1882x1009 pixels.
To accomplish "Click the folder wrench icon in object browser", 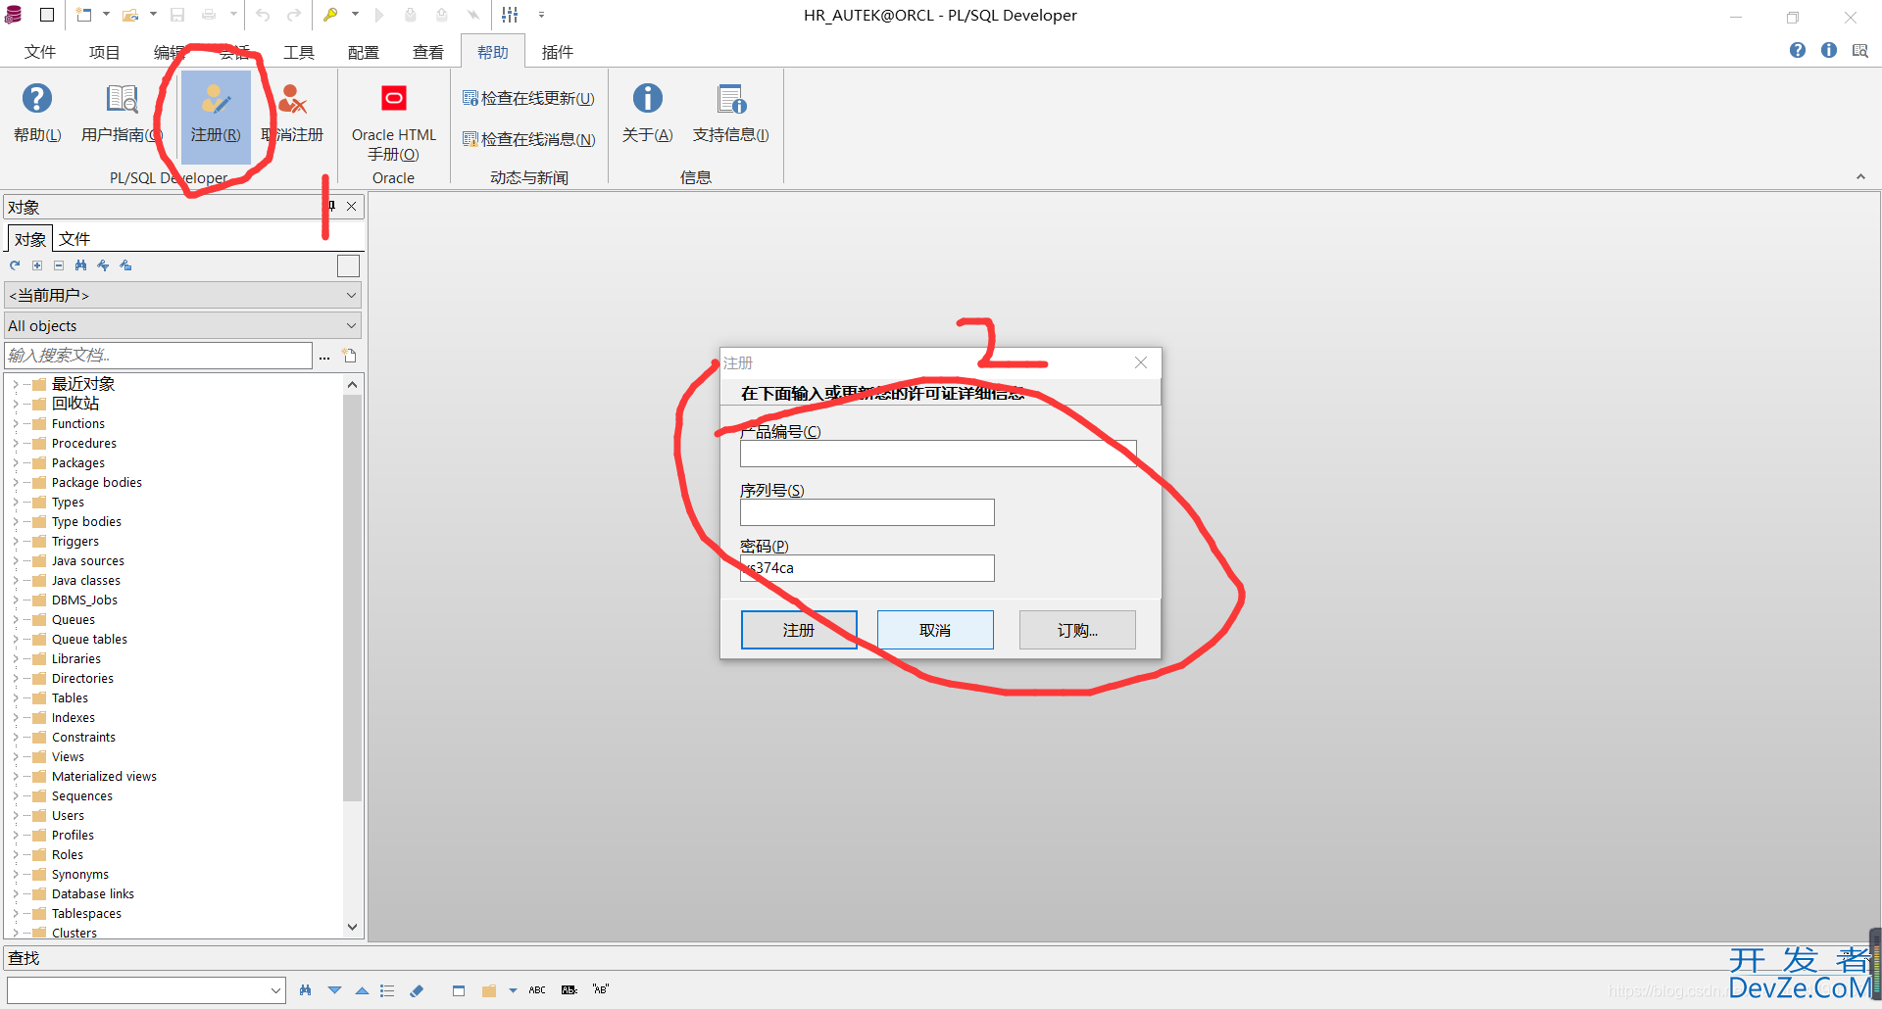I will [125, 265].
